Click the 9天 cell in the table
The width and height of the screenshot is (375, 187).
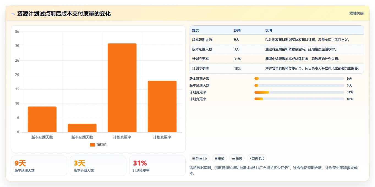(x=237, y=40)
